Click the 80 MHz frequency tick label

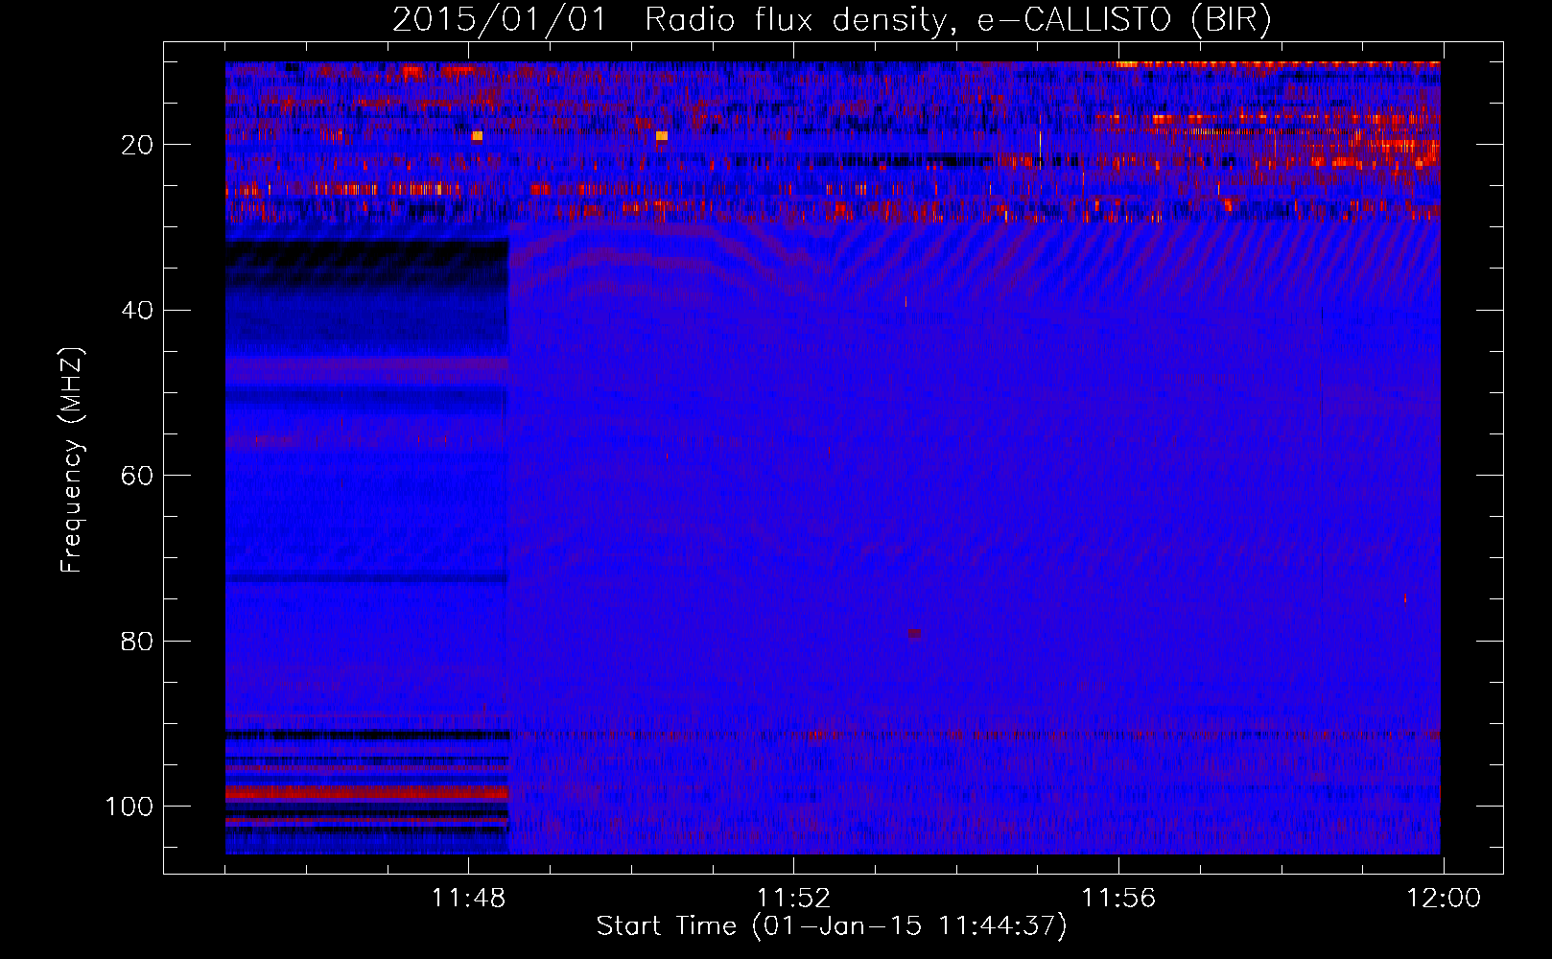[x=138, y=642]
